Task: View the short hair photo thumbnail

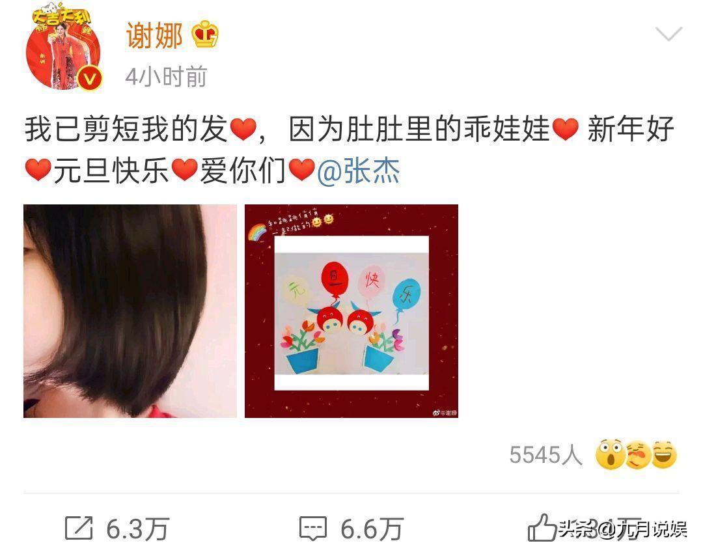Action: 130,311
